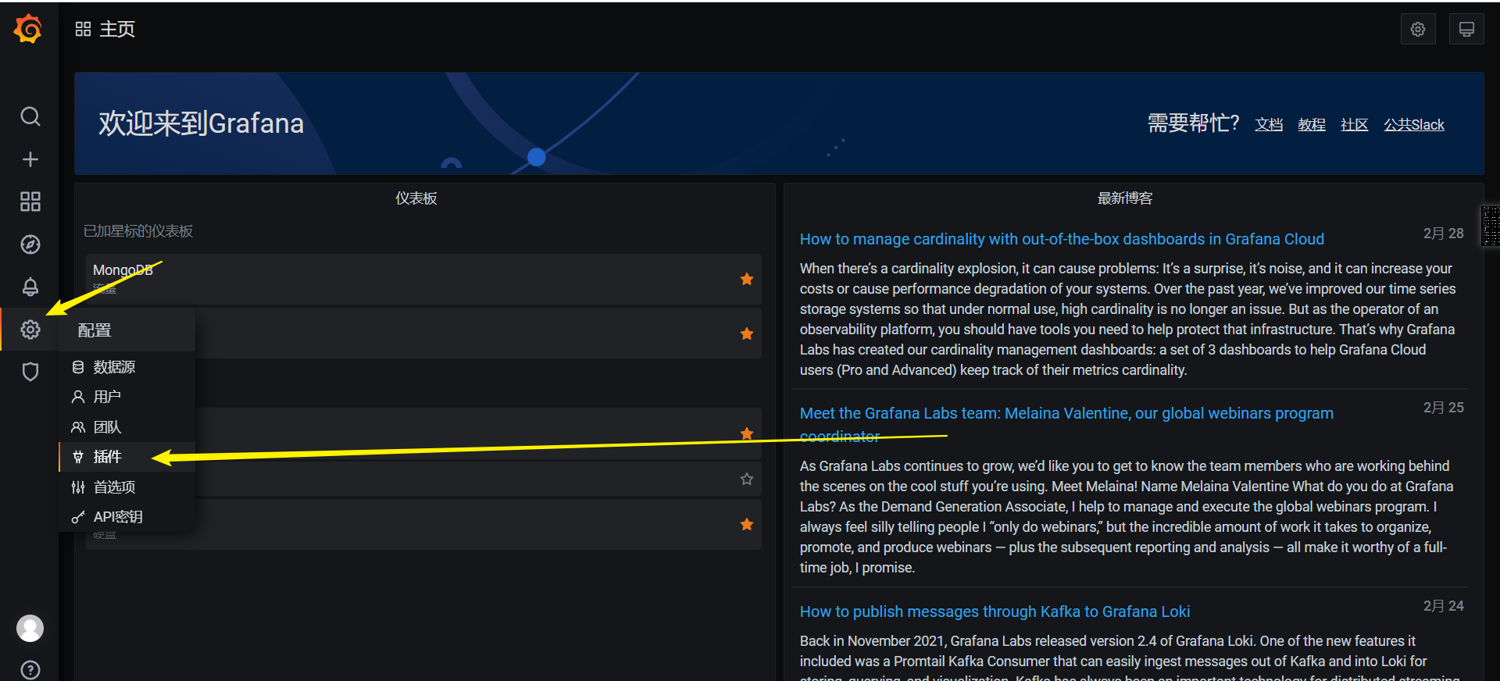The height and width of the screenshot is (681, 1500).
Task: Choose 插件 in the configuration menu
Action: [x=127, y=457]
